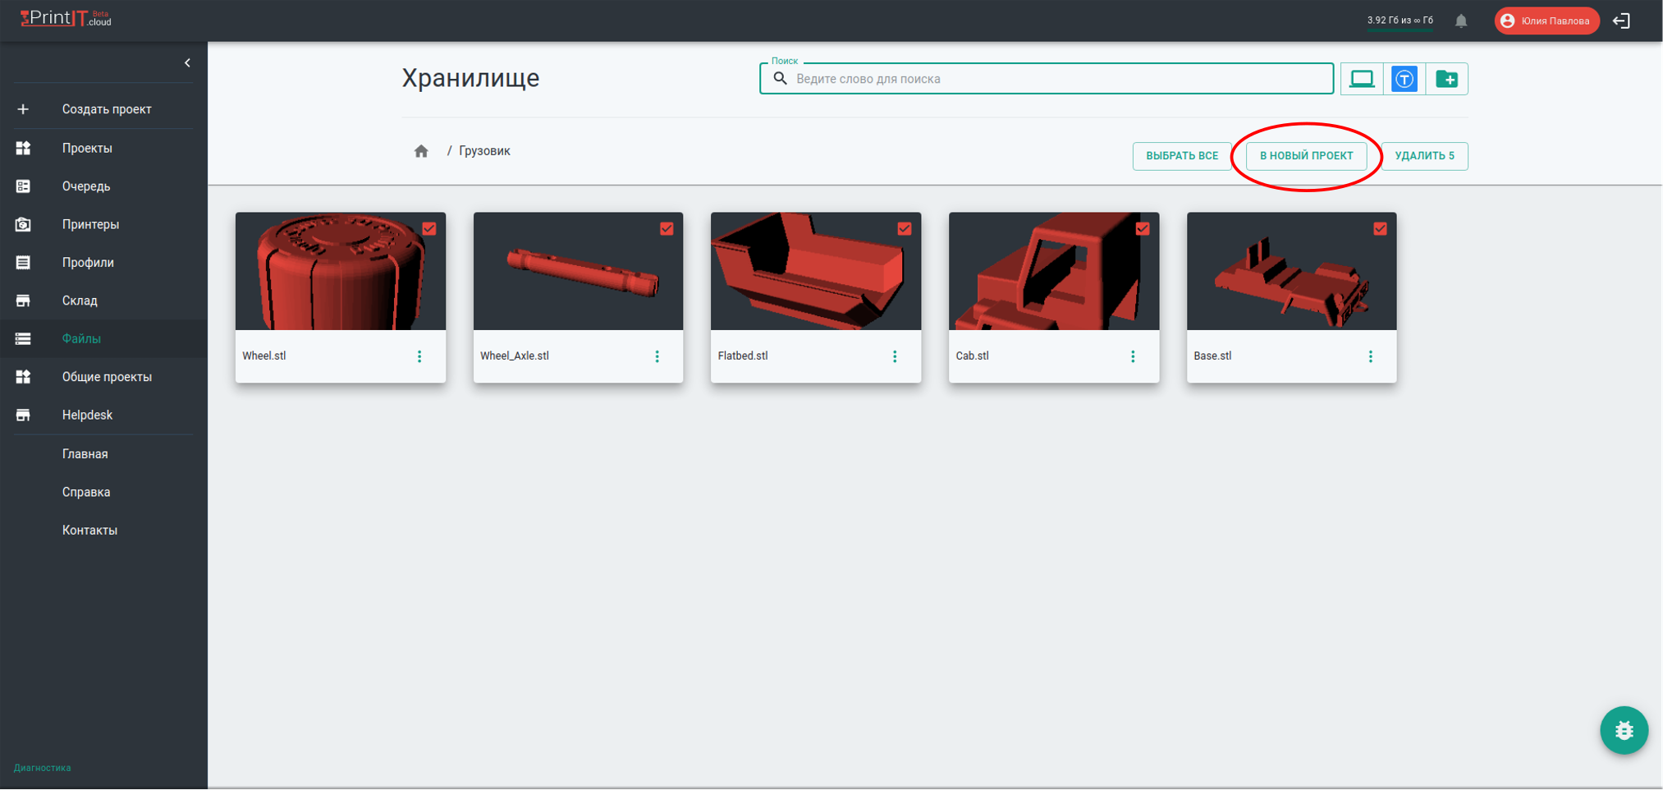Open the Юлия Павлова user profile button
The height and width of the screenshot is (790, 1663).
pos(1546,21)
